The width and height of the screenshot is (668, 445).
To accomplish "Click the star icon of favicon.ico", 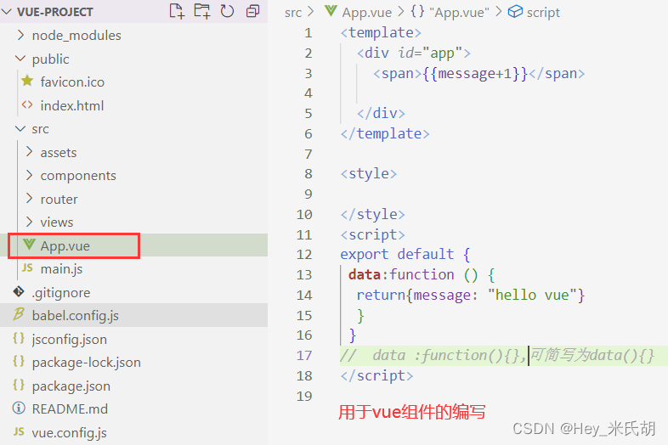I will click(27, 81).
